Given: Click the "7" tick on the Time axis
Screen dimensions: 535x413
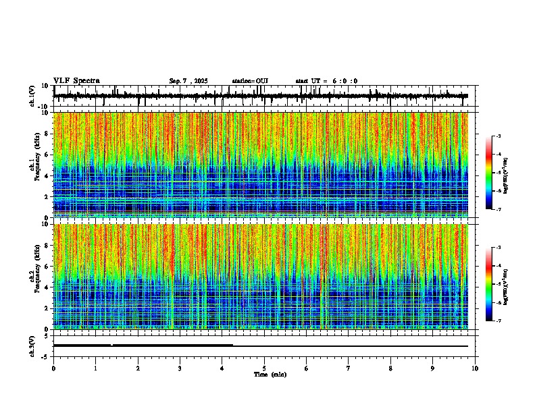Looking at the screenshot, I should pos(349,368).
